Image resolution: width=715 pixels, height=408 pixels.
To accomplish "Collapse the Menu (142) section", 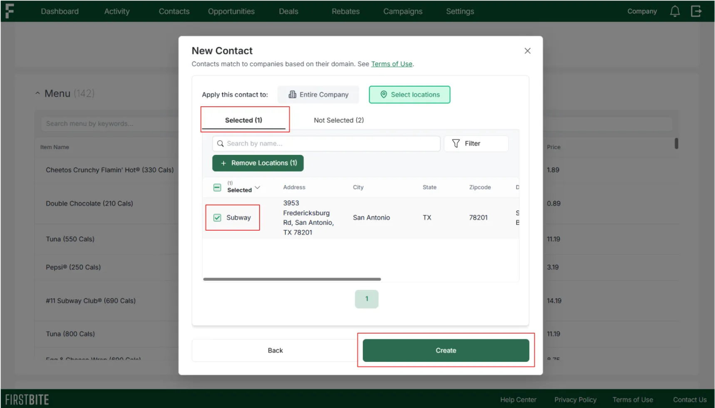I will [37, 94].
